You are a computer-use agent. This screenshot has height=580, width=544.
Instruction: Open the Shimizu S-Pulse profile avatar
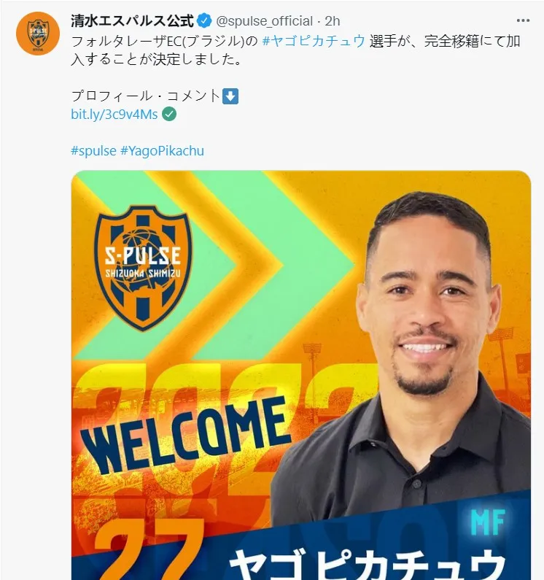pyautogui.click(x=38, y=34)
